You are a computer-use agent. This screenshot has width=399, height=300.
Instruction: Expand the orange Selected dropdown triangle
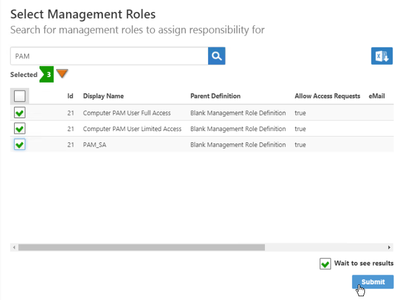pos(63,73)
